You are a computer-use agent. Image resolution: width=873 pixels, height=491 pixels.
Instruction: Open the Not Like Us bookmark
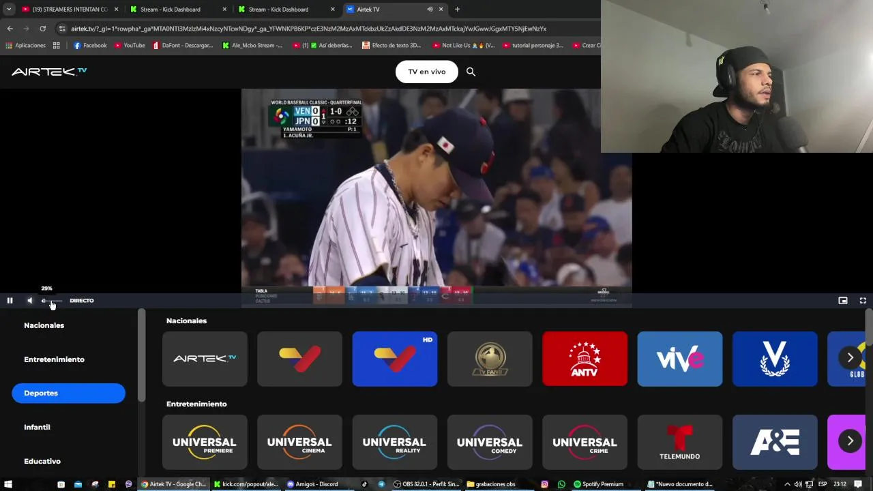click(x=463, y=46)
